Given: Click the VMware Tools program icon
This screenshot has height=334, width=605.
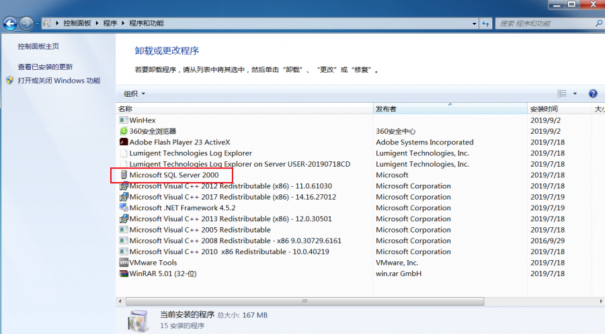Looking at the screenshot, I should tap(124, 263).
